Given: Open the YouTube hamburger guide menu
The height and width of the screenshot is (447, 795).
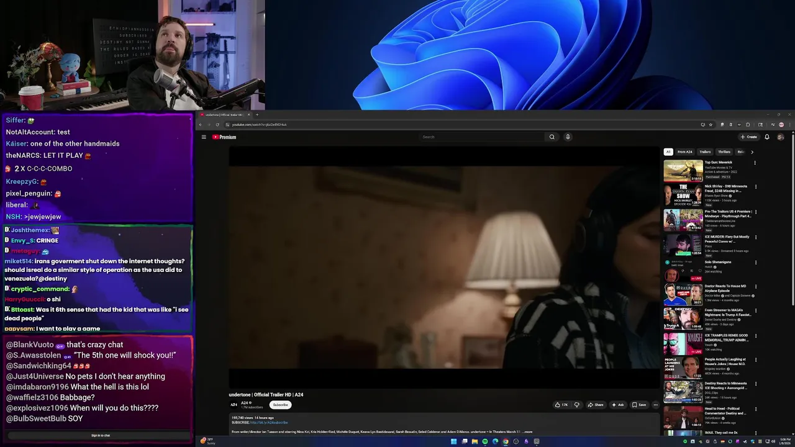Looking at the screenshot, I should (203, 137).
